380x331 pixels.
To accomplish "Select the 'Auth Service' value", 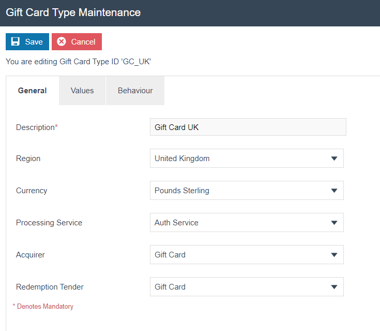I will (x=176, y=223).
